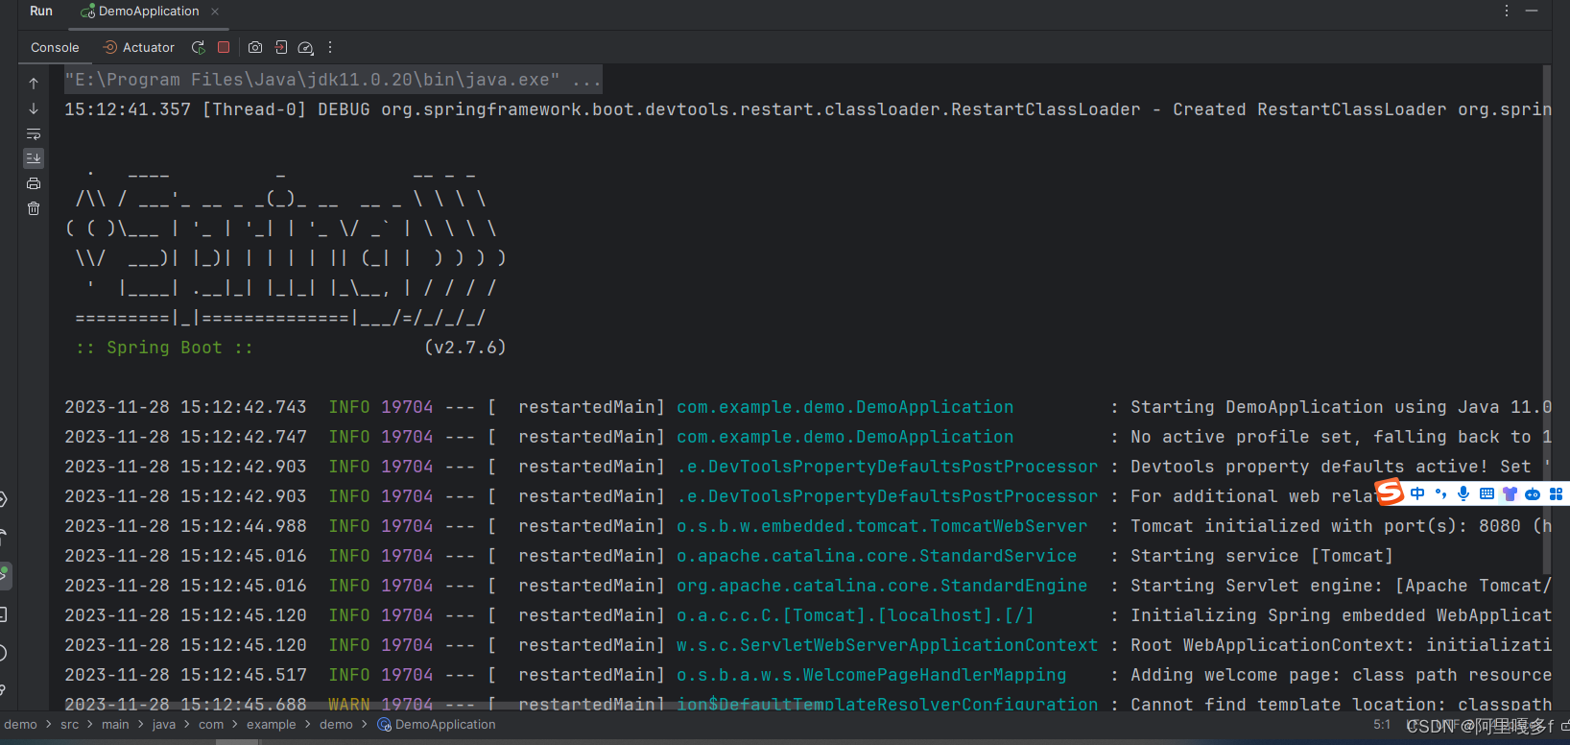The image size is (1570, 745).
Task: Open the console toolbar more options menu
Action: pyautogui.click(x=330, y=47)
